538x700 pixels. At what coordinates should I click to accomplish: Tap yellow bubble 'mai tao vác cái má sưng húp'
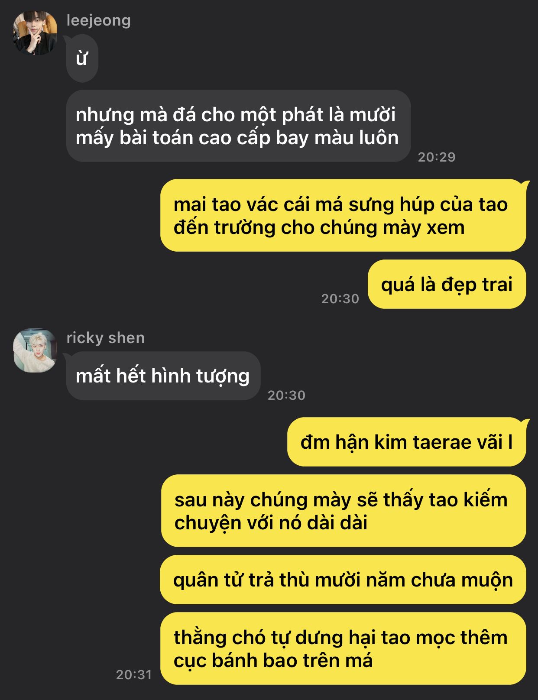click(x=343, y=215)
